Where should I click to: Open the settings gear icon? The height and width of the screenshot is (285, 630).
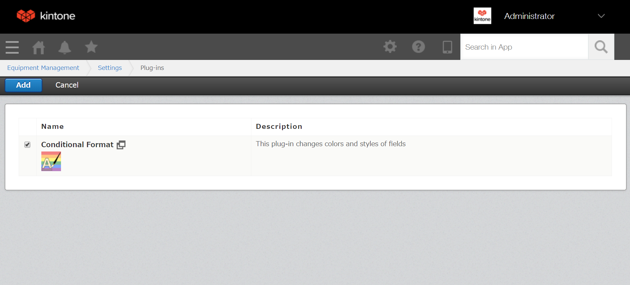[x=390, y=47]
